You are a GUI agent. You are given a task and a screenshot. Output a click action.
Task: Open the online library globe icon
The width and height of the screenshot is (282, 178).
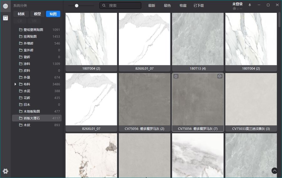click(5, 6)
